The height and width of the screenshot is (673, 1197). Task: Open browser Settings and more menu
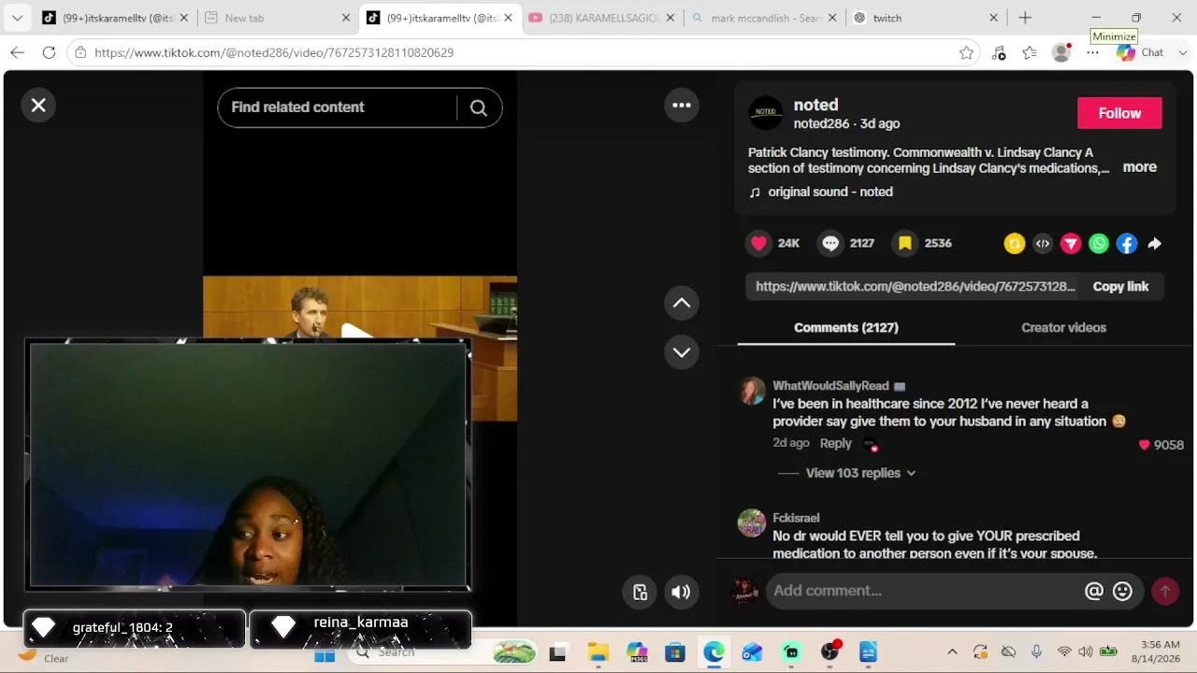pos(1092,53)
